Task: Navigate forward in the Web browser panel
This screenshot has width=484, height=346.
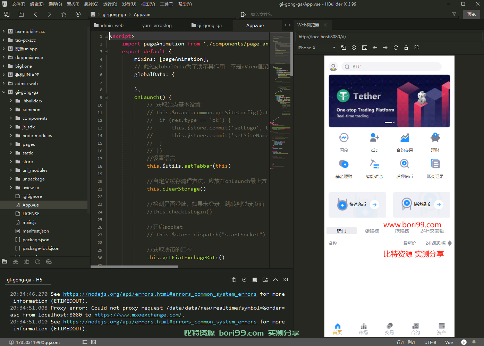Action: 385,48
